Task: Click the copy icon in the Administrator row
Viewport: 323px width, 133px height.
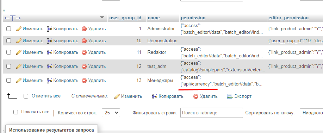Action: point(49,29)
